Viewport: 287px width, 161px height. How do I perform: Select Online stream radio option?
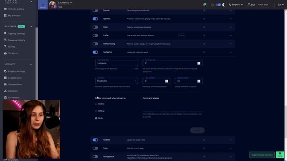tap(96, 104)
